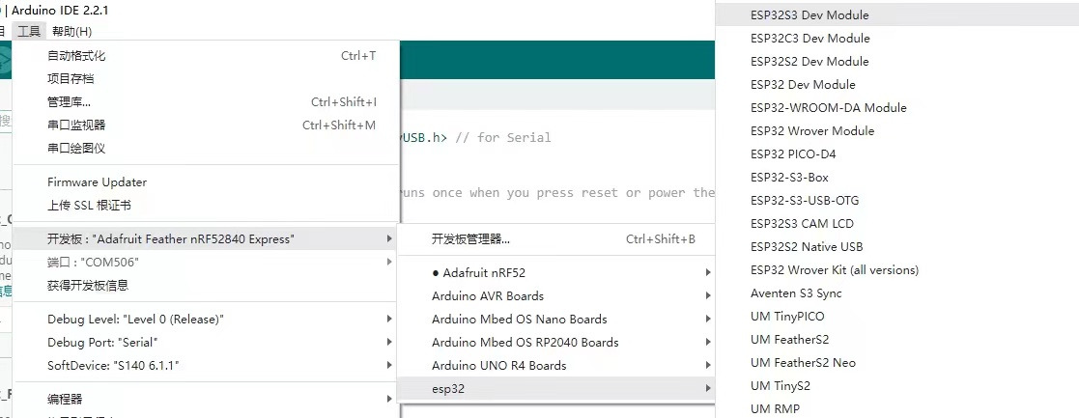Viewport: 1079px width, 418px height.
Task: Open 串口监视器 serial monitor
Action: [206, 125]
